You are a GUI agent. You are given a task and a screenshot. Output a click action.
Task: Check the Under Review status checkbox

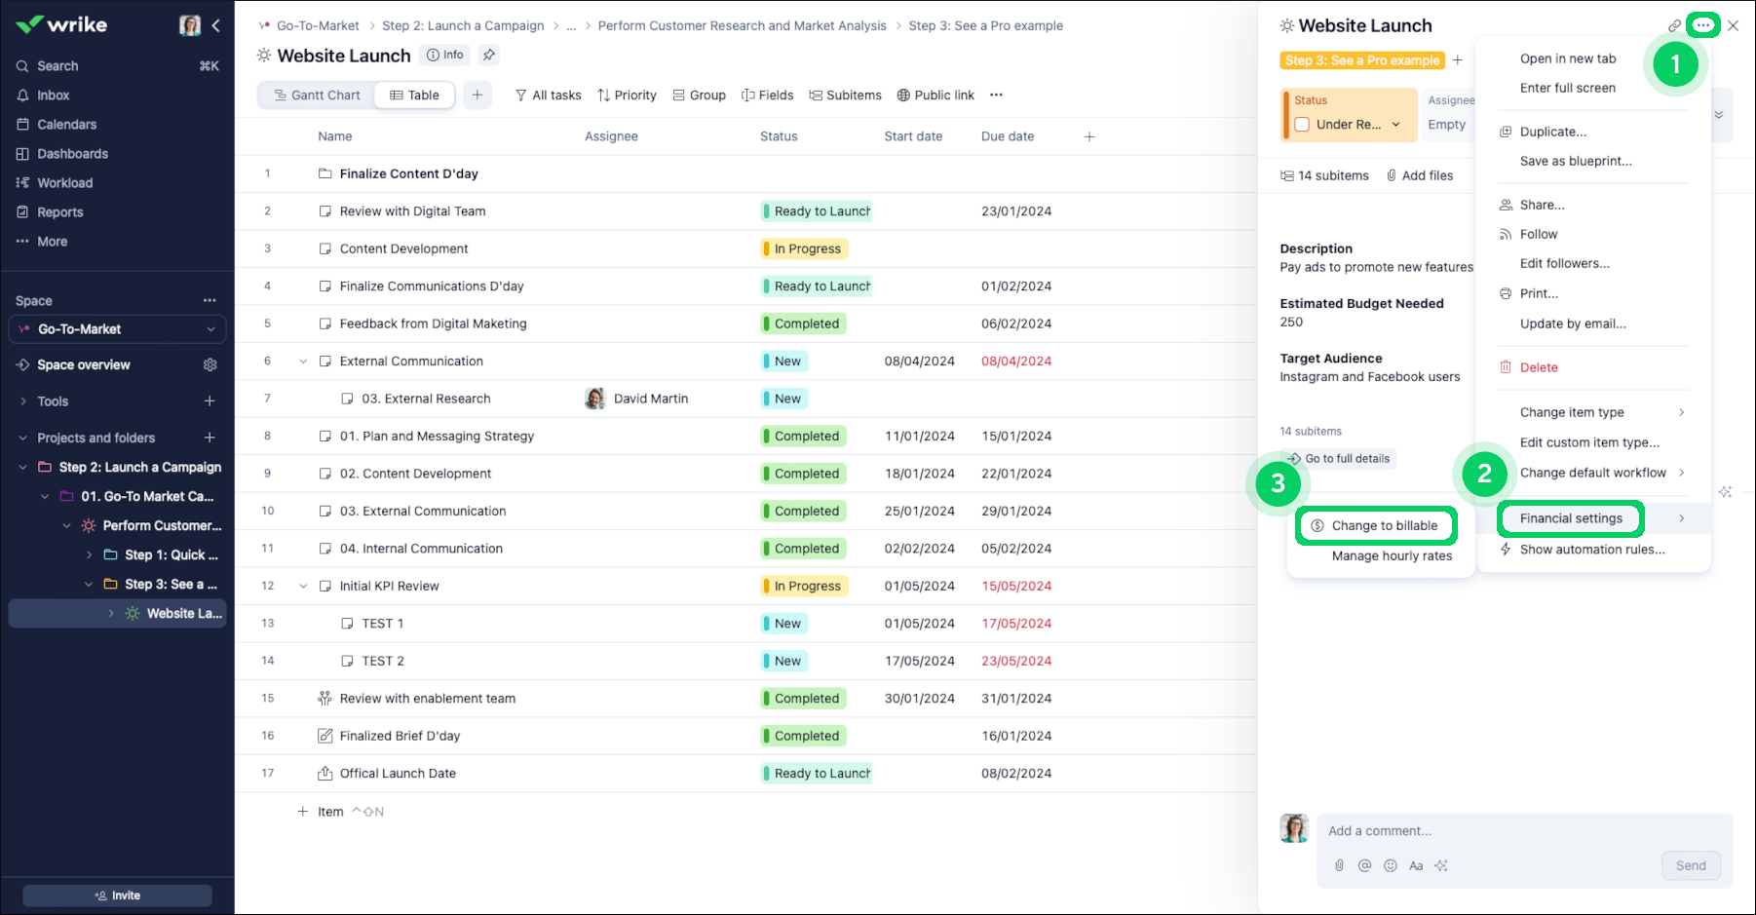[x=1302, y=125]
